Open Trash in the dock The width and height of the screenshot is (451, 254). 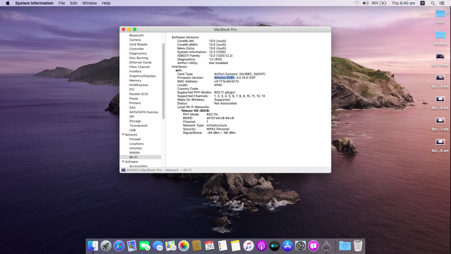(358, 246)
